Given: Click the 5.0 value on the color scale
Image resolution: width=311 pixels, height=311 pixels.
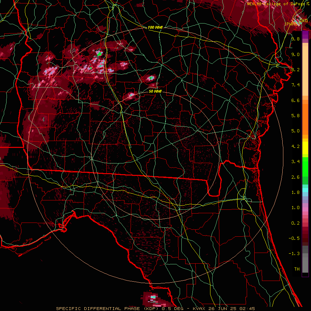Looking at the screenshot, I should click(x=295, y=131).
